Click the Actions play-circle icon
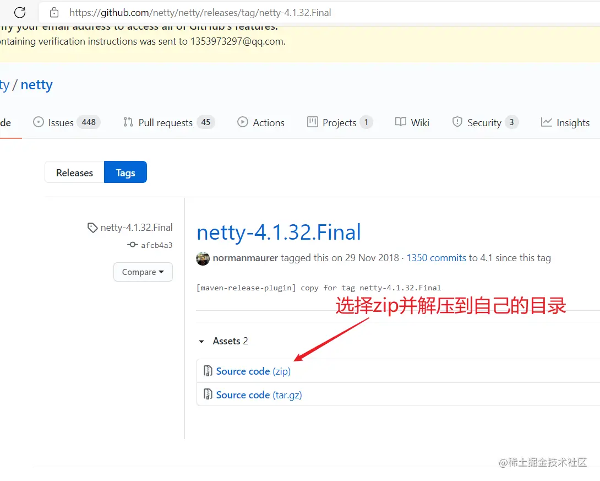The width and height of the screenshot is (600, 481). 243,122
